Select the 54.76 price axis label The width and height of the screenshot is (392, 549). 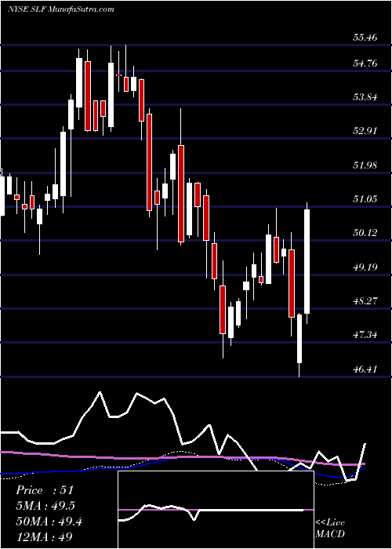pyautogui.click(x=365, y=64)
